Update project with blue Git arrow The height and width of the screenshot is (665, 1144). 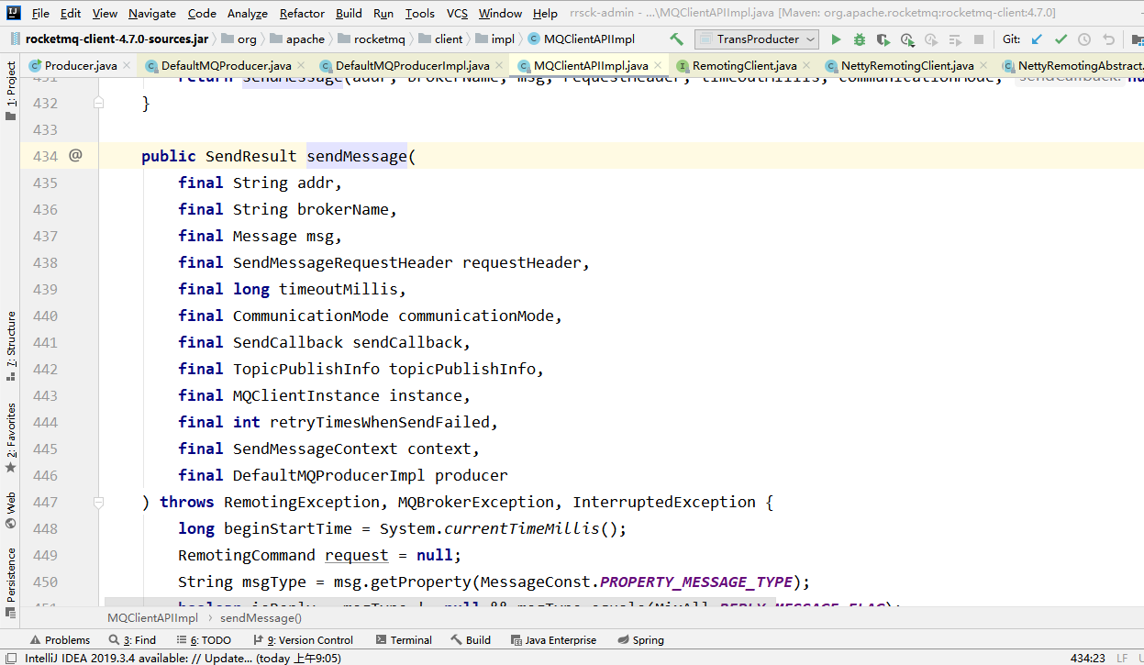coord(1037,39)
